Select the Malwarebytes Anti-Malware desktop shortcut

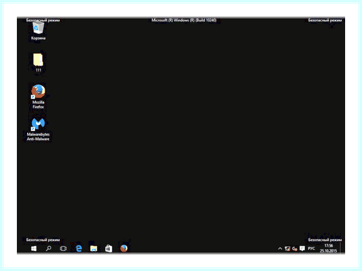pos(38,129)
